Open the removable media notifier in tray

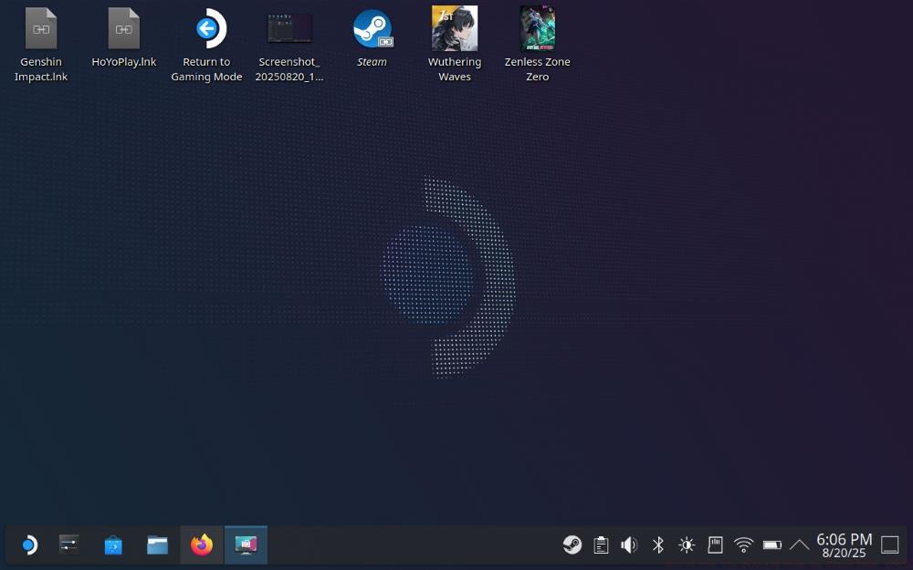click(714, 544)
